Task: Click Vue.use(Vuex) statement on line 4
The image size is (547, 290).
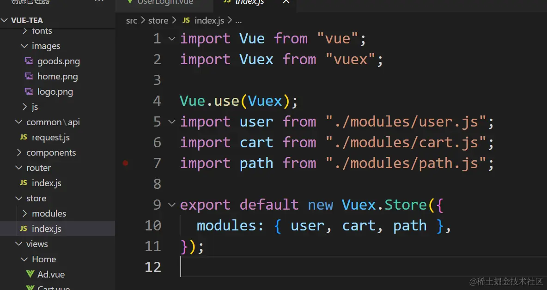Action: (239, 101)
